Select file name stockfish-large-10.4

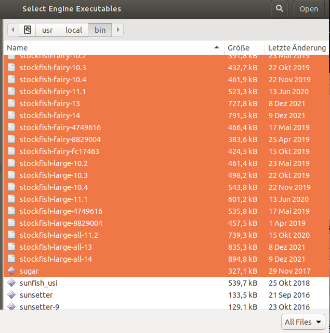tap(54, 187)
